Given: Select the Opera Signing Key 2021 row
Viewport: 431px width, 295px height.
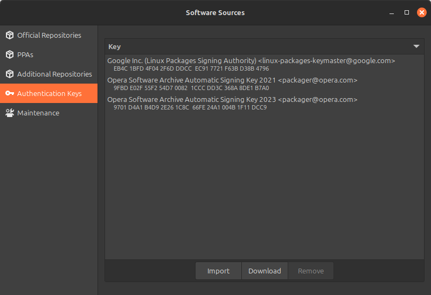Looking at the screenshot, I should click(265, 84).
